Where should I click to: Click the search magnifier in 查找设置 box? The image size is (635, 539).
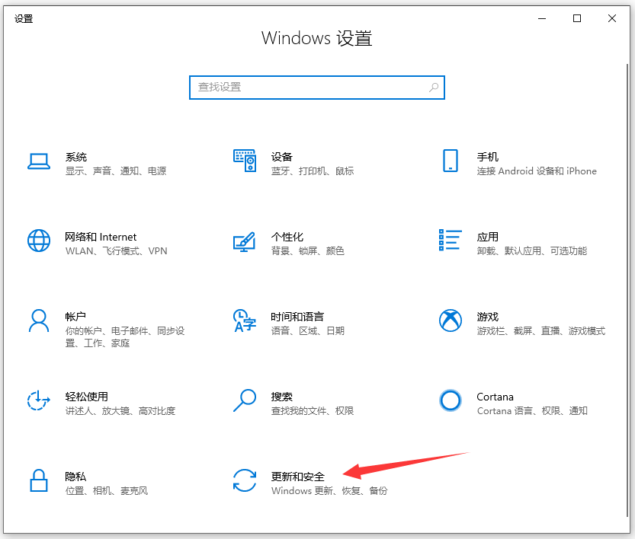[x=434, y=88]
